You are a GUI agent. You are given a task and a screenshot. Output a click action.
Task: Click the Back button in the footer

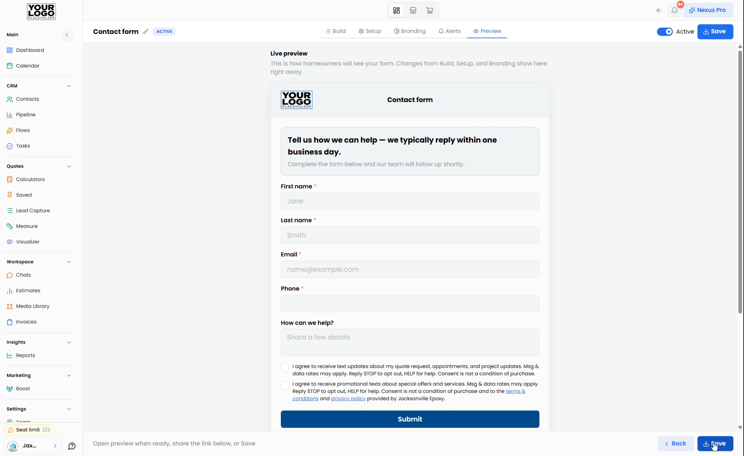(676, 444)
